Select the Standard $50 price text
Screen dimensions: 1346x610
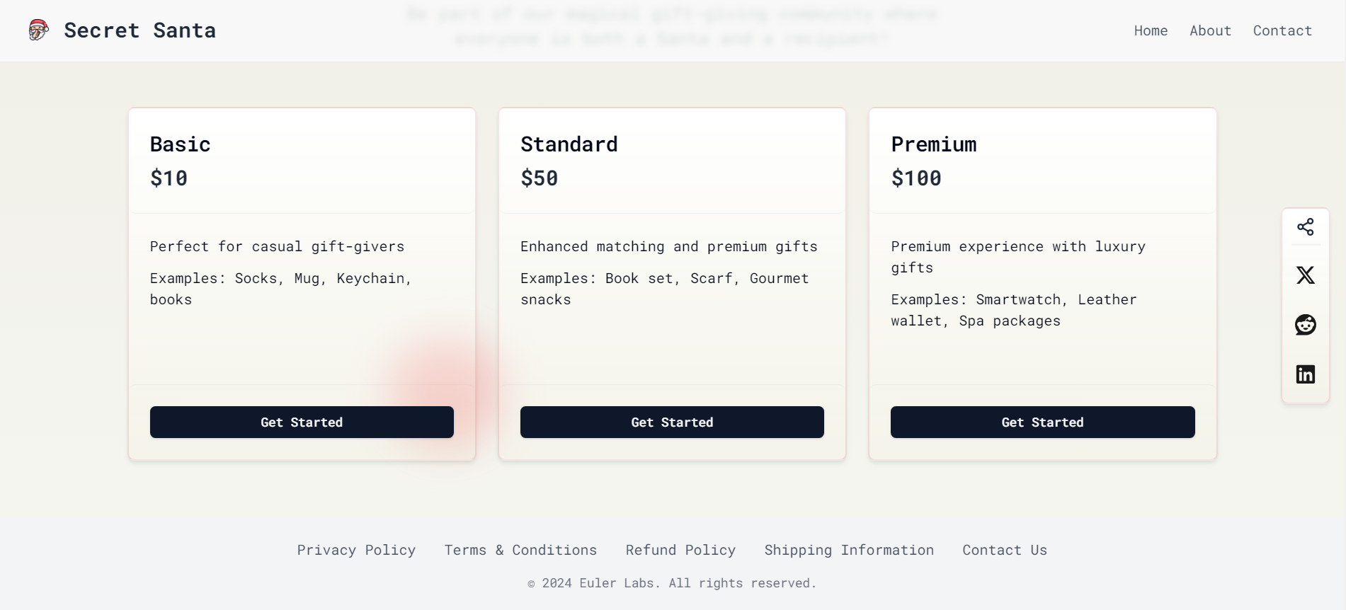tap(539, 178)
